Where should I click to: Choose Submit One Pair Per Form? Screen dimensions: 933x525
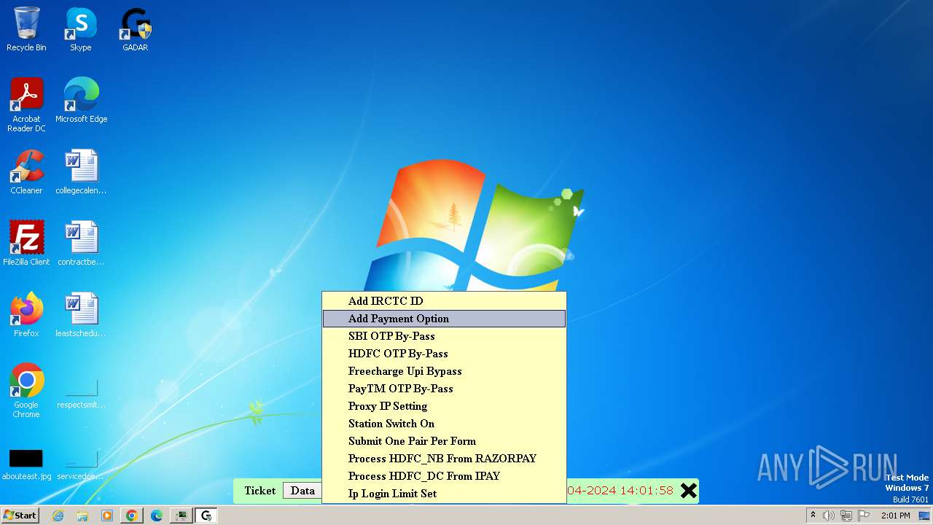[444, 441]
